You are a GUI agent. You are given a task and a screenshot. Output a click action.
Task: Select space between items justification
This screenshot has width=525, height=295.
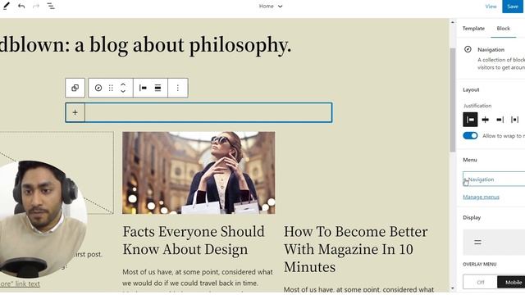[x=514, y=120]
